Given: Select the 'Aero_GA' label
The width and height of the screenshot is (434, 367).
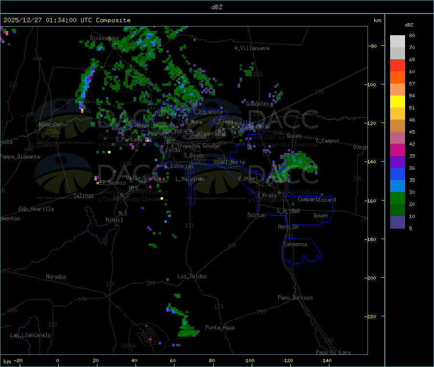Looking at the screenshot, I should click(288, 227).
